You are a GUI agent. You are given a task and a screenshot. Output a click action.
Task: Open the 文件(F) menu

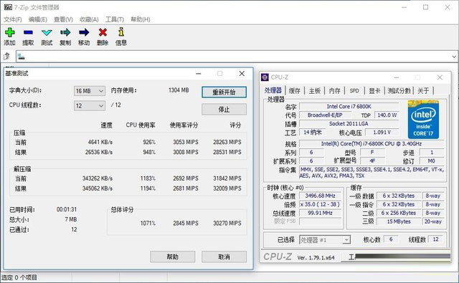point(13,19)
